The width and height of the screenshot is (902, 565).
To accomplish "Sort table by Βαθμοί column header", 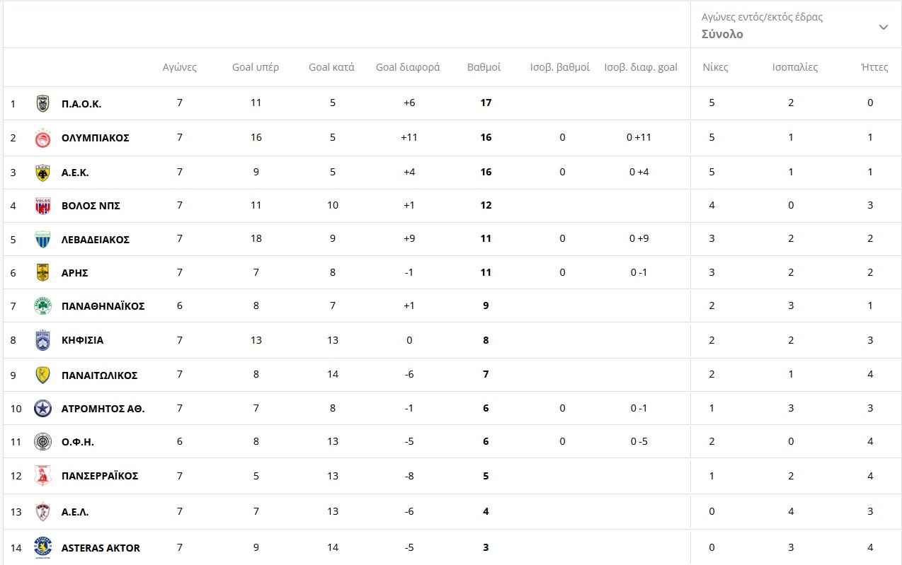I will (x=484, y=67).
